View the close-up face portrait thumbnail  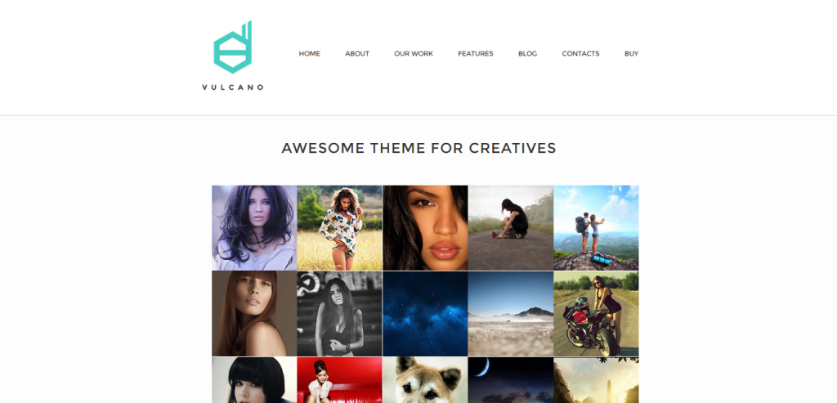(x=425, y=228)
